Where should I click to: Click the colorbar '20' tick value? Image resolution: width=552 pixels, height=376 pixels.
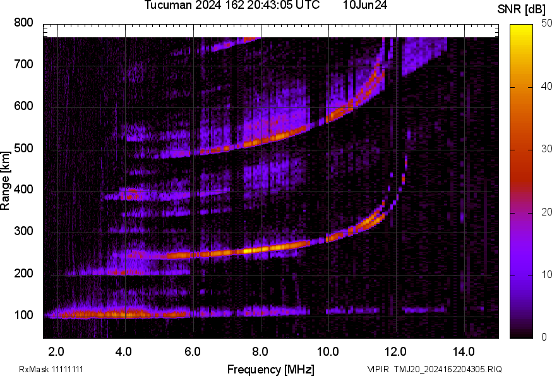pyautogui.click(x=546, y=212)
